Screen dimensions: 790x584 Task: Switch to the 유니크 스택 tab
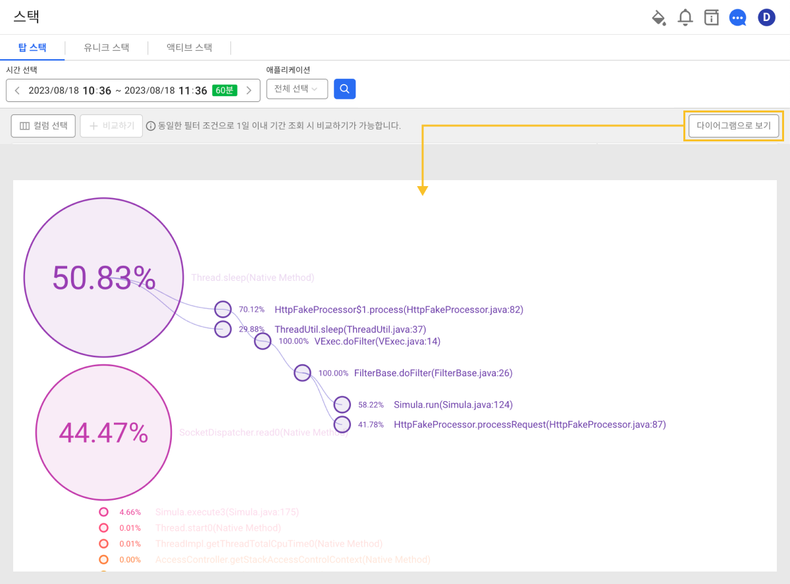(x=107, y=47)
